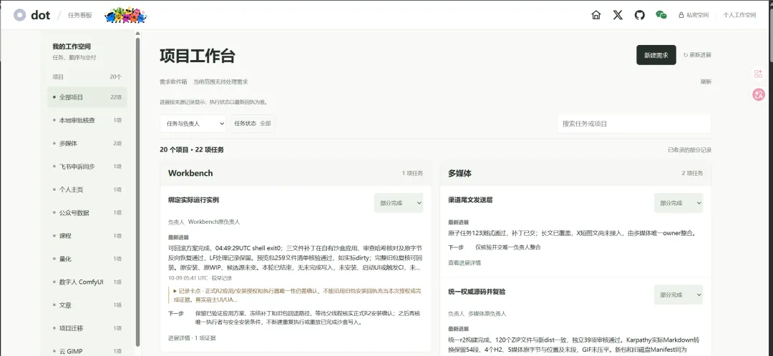
Task: Click the Workbench project card header
Action: click(x=296, y=173)
